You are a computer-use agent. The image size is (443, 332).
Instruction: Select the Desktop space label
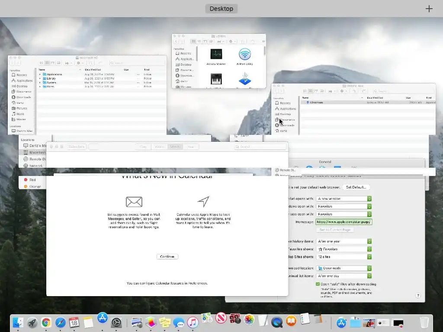coord(221,9)
